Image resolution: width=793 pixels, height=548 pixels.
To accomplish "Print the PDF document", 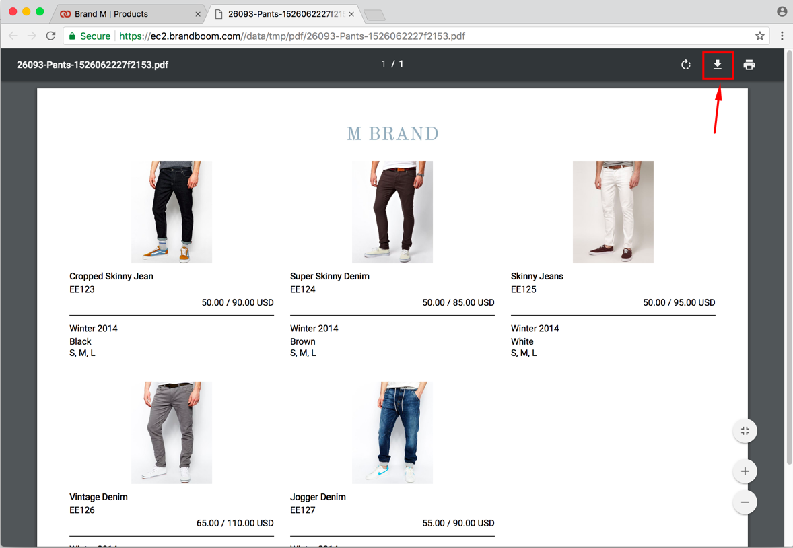I will 749,65.
